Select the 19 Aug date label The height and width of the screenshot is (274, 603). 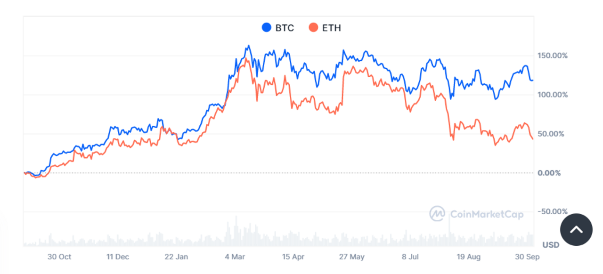[468, 257]
